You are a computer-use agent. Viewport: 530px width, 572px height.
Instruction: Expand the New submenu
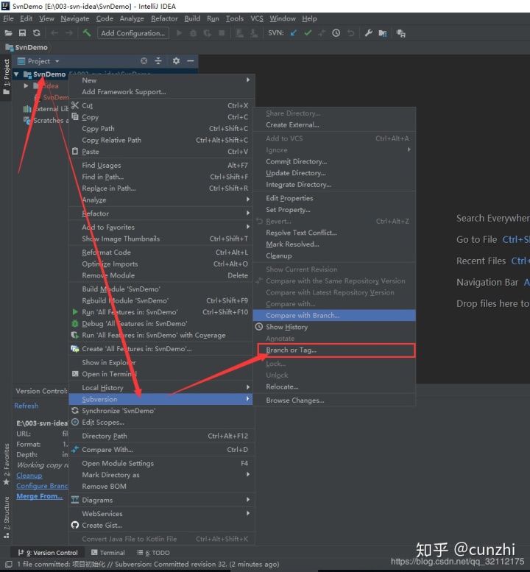162,80
